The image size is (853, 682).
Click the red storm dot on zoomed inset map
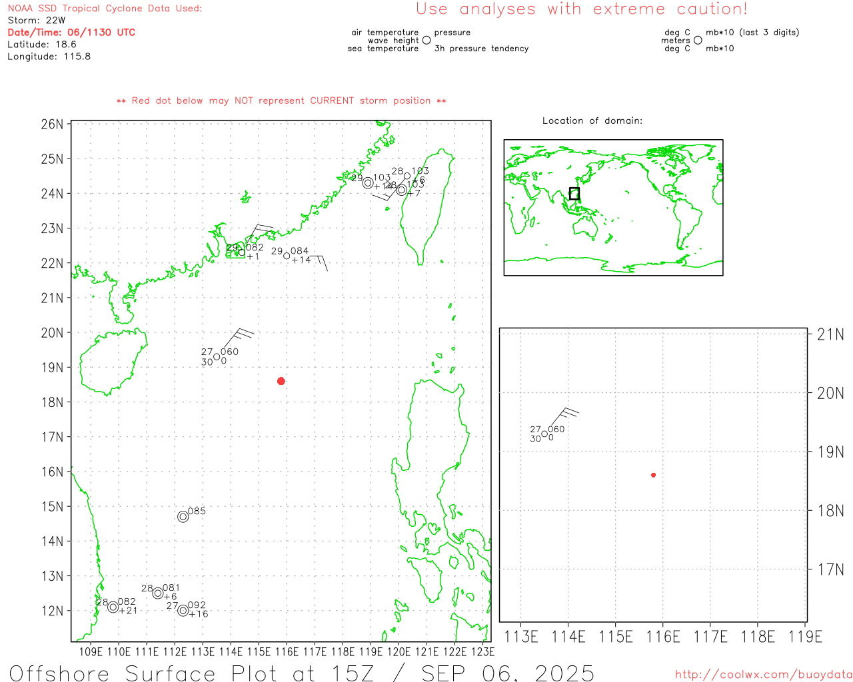coord(653,475)
